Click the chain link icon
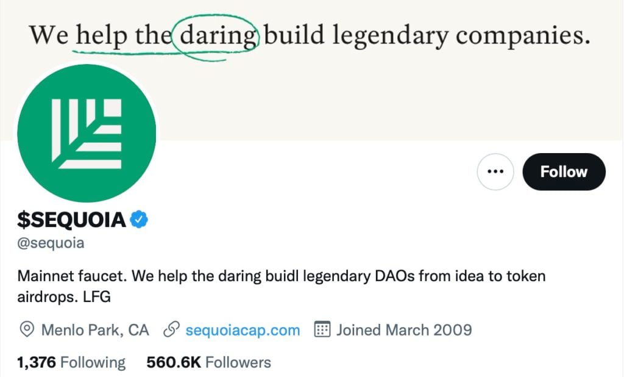The image size is (624, 377). tap(171, 330)
